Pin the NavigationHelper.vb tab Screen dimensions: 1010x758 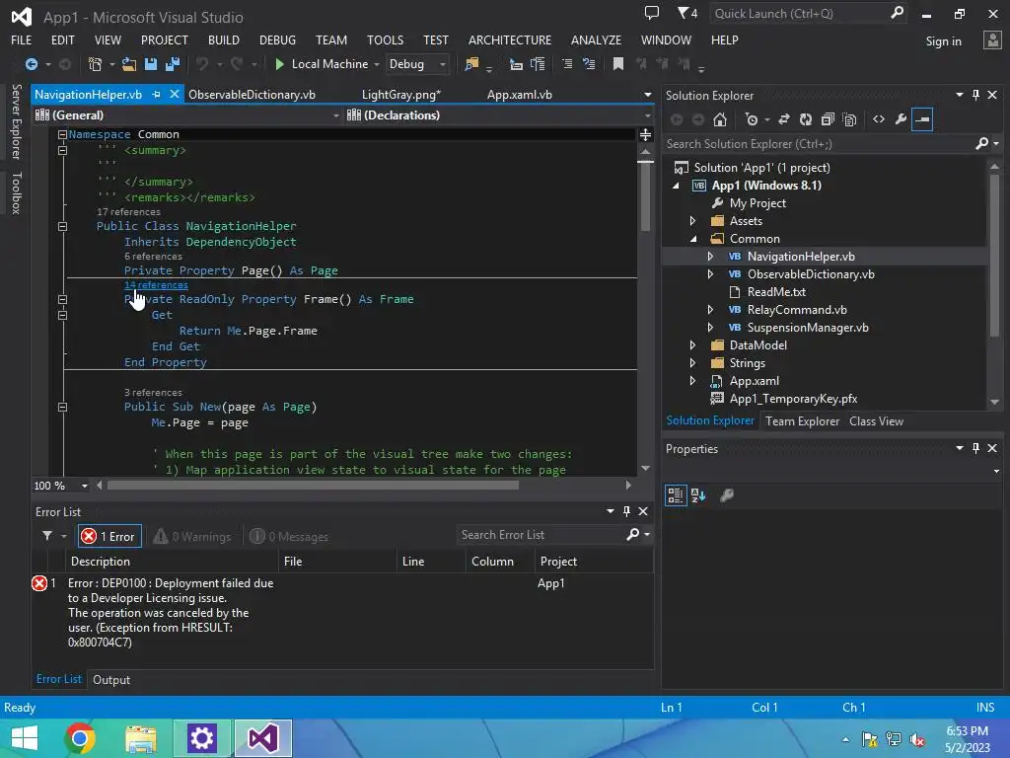pyautogui.click(x=156, y=94)
